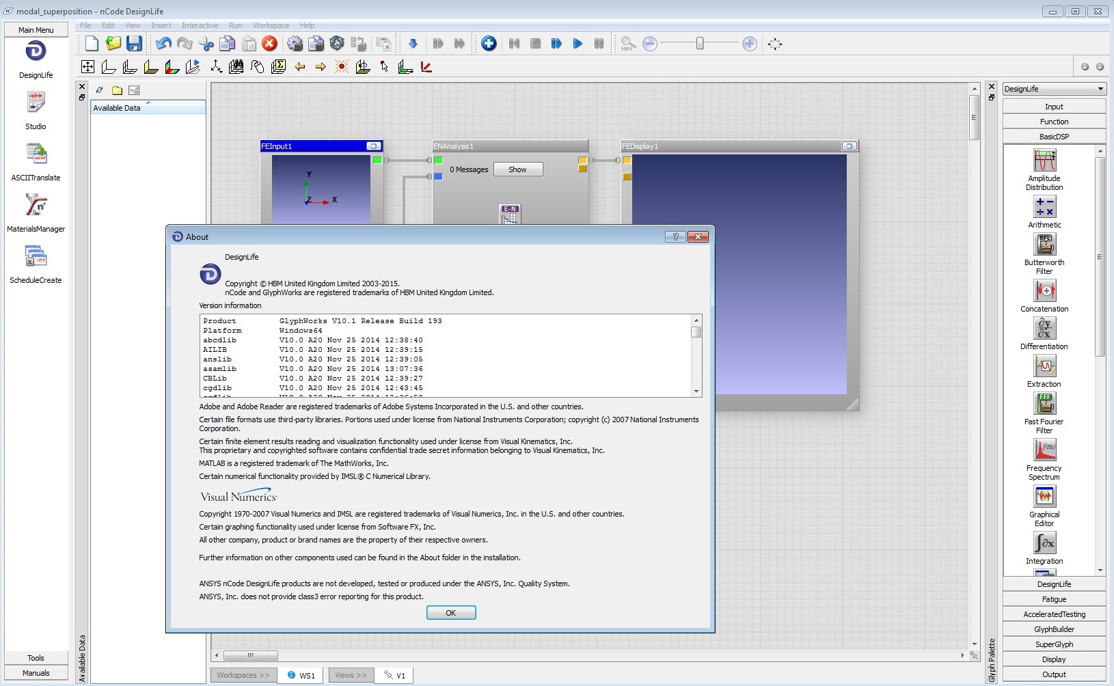Image resolution: width=1114 pixels, height=686 pixels.
Task: Click Show button in ENAnalysis1 glyph
Action: 517,169
